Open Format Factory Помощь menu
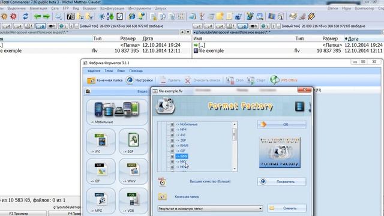This screenshot has height=216, width=384. tap(136, 71)
